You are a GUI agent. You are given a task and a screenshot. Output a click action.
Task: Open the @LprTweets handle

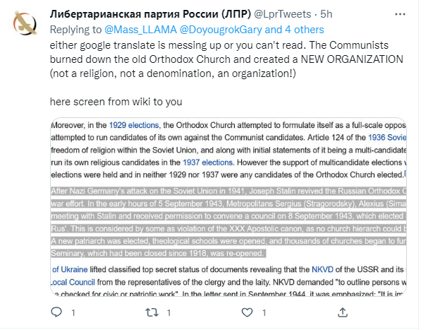[x=282, y=14]
